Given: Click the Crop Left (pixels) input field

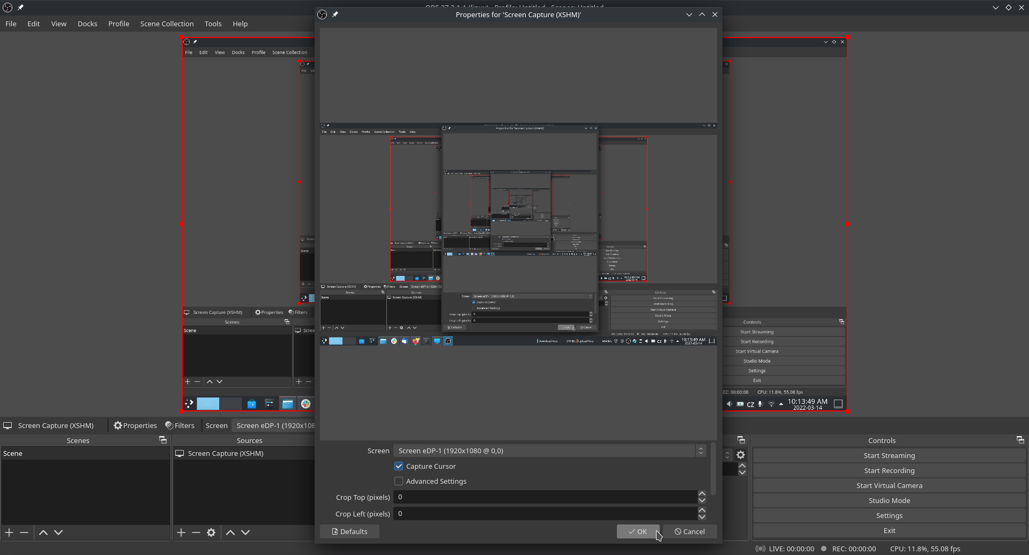Looking at the screenshot, I should pos(546,514).
